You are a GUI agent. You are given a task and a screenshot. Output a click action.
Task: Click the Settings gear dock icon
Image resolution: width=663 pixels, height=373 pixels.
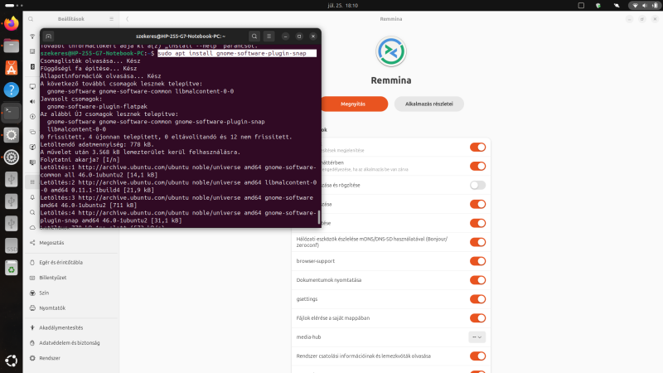click(12, 135)
